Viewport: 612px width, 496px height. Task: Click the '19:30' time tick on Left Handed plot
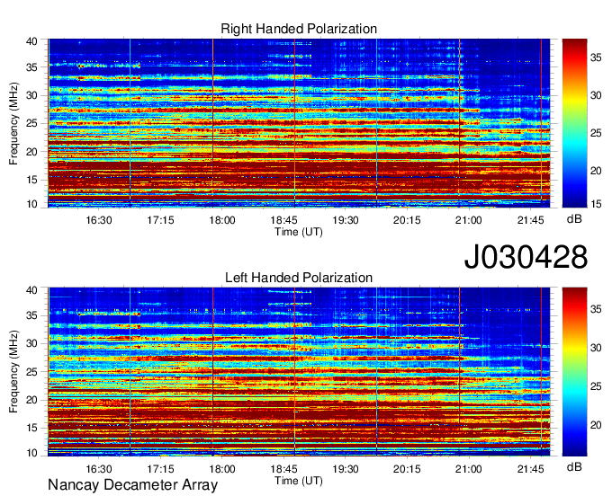346,469
